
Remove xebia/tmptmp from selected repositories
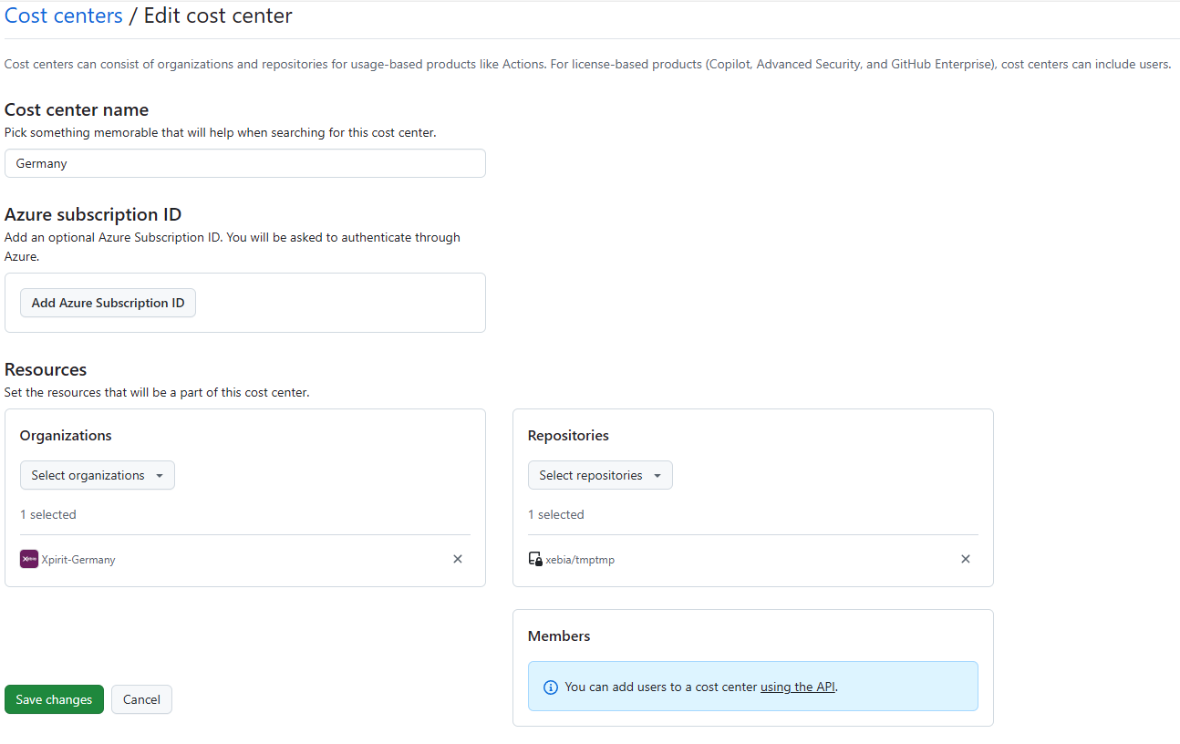pyautogui.click(x=966, y=559)
